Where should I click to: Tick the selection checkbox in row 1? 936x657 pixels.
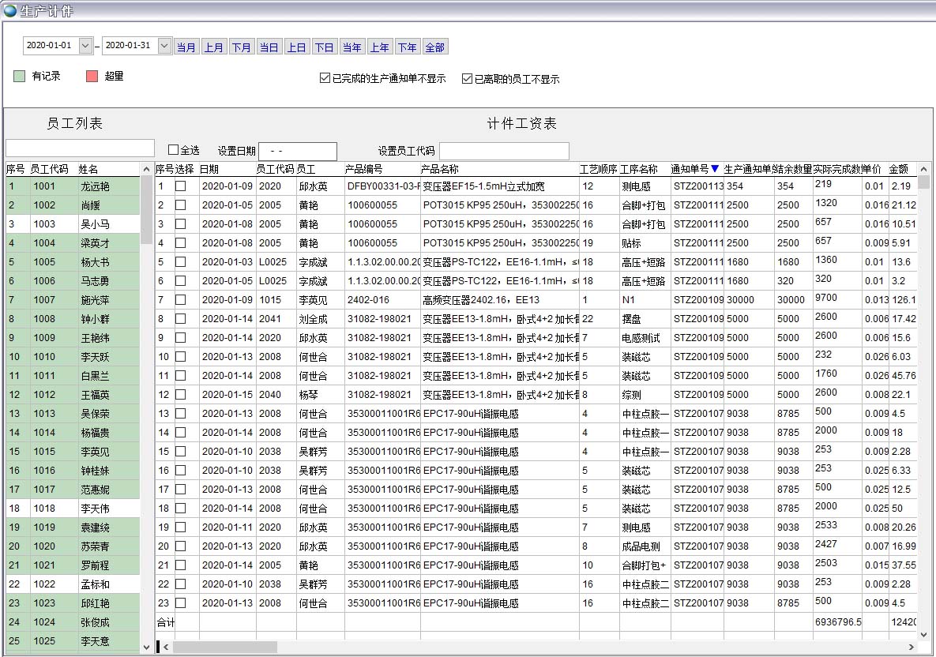[x=181, y=186]
